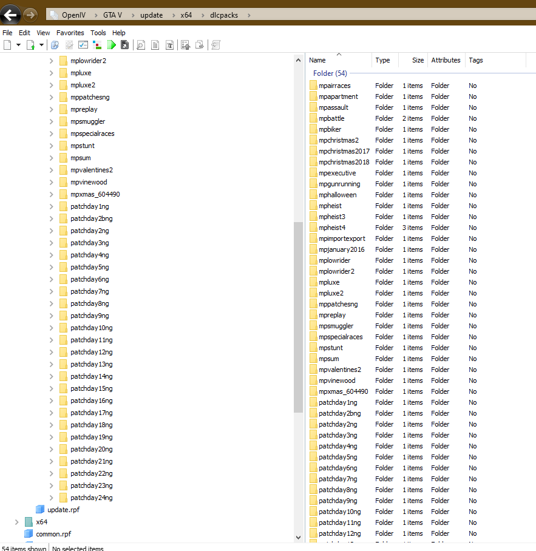Select mpxmas_604490 in the tree
536x551 pixels.
(x=95, y=194)
